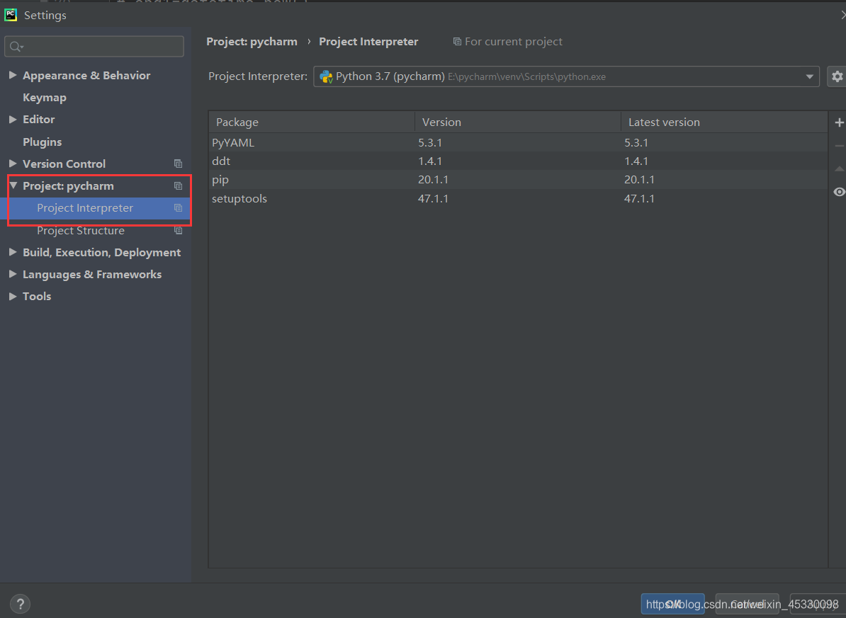The height and width of the screenshot is (618, 846).
Task: Click the copy icon beside Project Structure
Action: [178, 231]
